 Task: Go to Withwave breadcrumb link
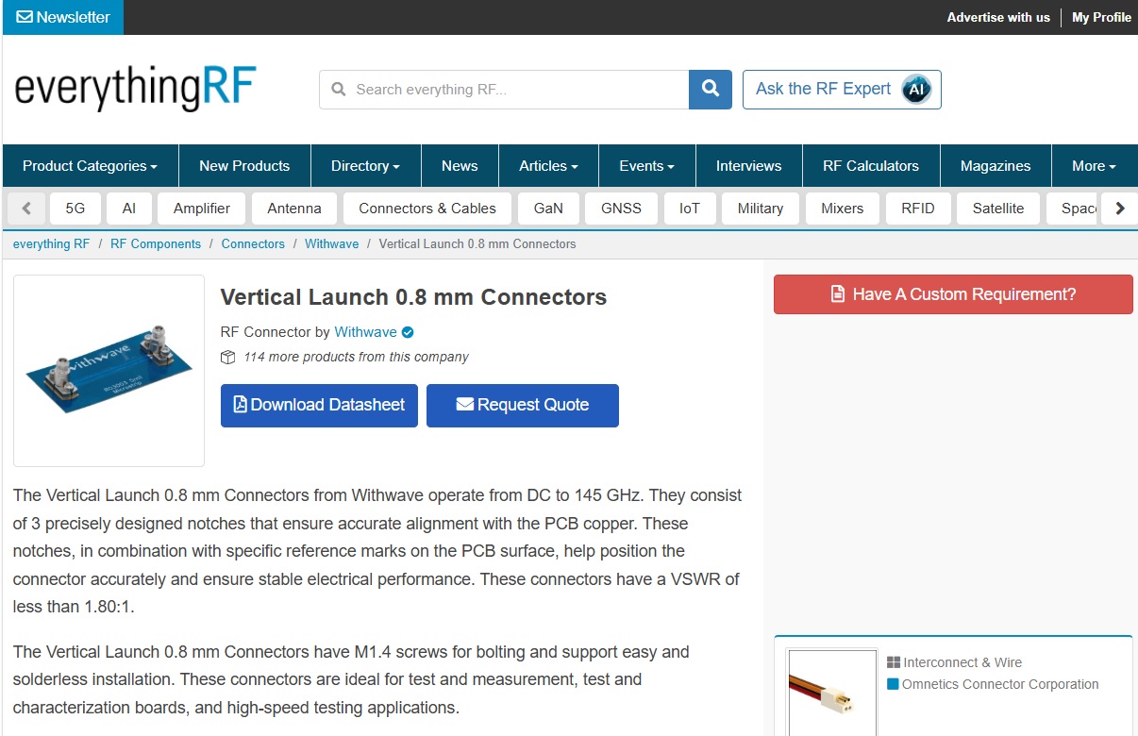coord(331,243)
